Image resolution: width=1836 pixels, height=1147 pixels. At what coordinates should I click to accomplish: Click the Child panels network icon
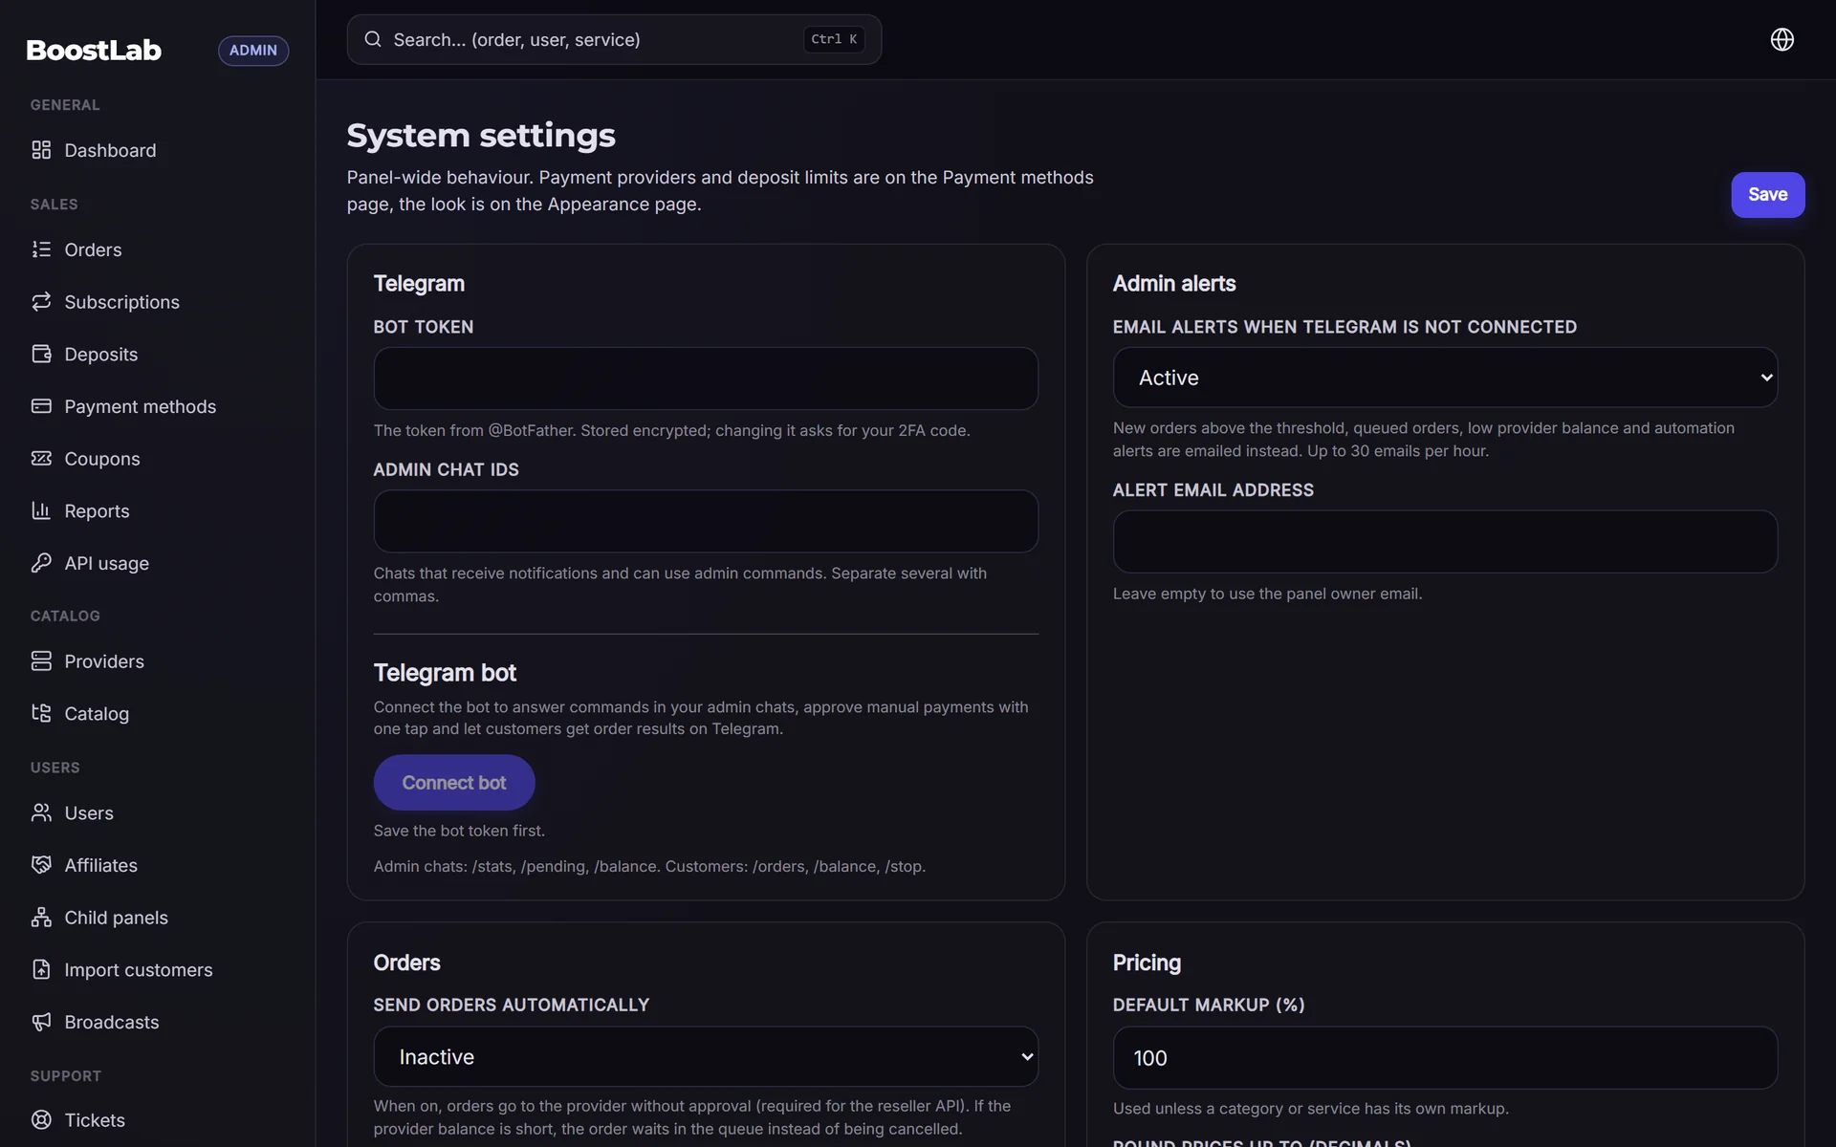click(x=41, y=918)
